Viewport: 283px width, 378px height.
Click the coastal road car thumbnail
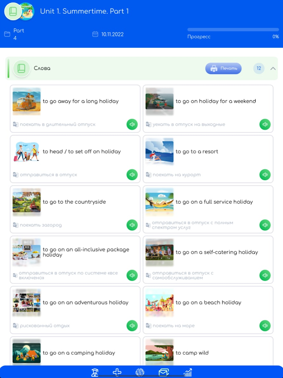click(x=159, y=101)
